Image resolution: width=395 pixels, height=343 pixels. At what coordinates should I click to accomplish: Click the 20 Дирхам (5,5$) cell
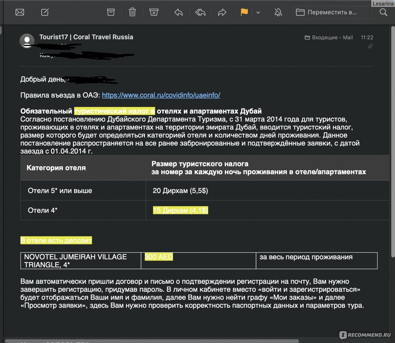coord(267,191)
